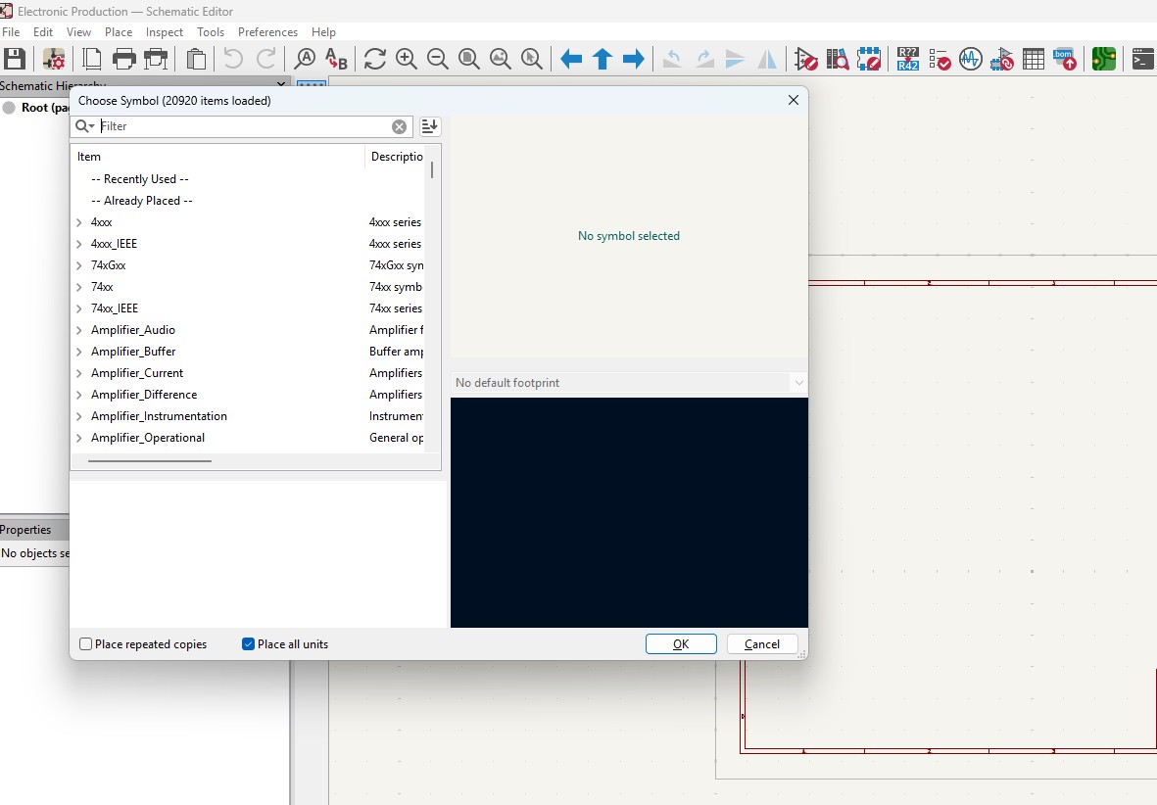Open Find and Replace icon
Image resolution: width=1157 pixels, height=805 pixels.
(x=336, y=59)
